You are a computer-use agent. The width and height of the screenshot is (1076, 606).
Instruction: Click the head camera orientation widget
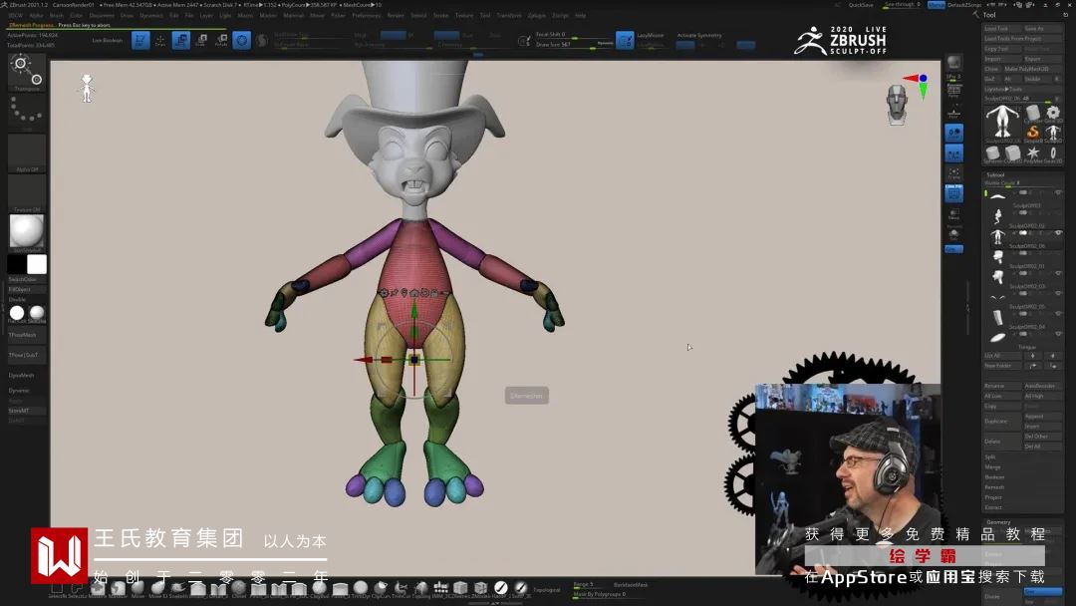tap(897, 105)
